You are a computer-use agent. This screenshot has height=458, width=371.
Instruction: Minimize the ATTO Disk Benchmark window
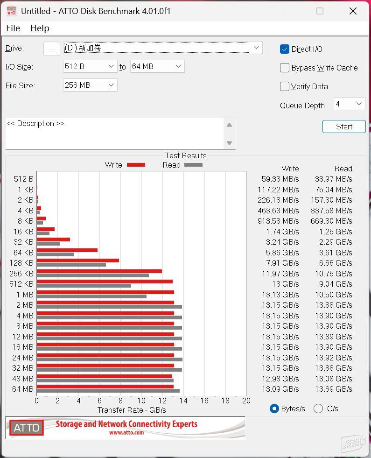pyautogui.click(x=288, y=11)
